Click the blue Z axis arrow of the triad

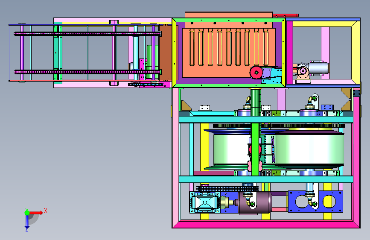(x=27, y=222)
